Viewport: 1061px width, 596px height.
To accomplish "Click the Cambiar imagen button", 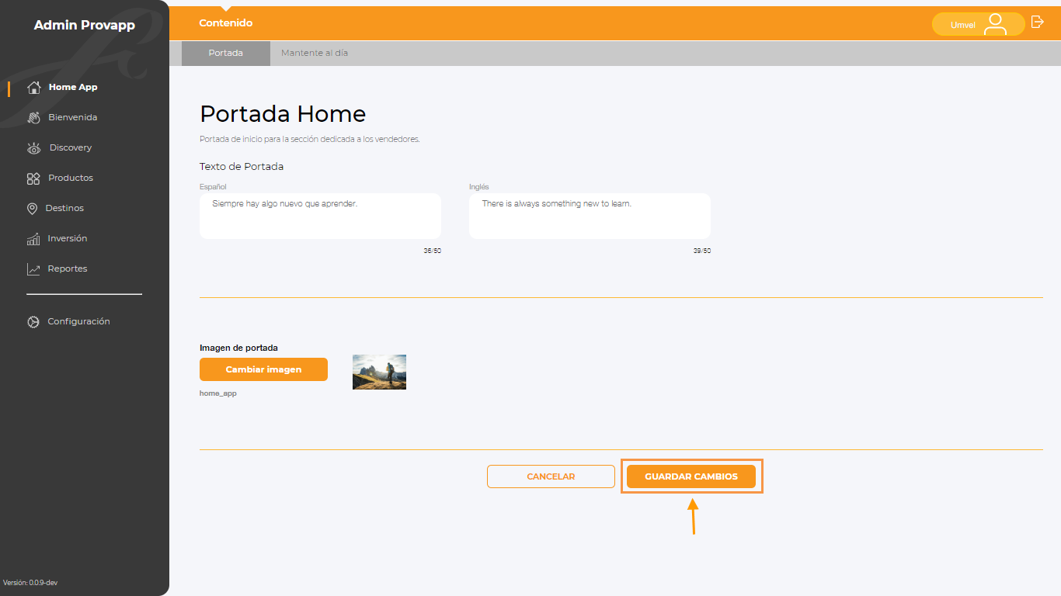I will [x=263, y=369].
